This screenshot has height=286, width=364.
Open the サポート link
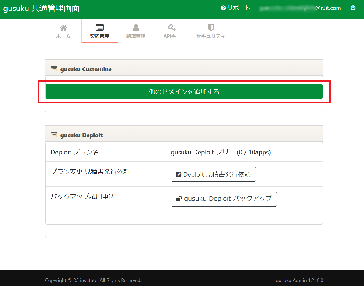pos(235,8)
